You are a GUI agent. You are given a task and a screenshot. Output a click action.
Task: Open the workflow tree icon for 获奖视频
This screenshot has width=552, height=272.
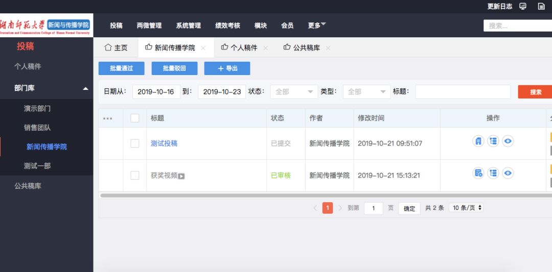pyautogui.click(x=493, y=174)
